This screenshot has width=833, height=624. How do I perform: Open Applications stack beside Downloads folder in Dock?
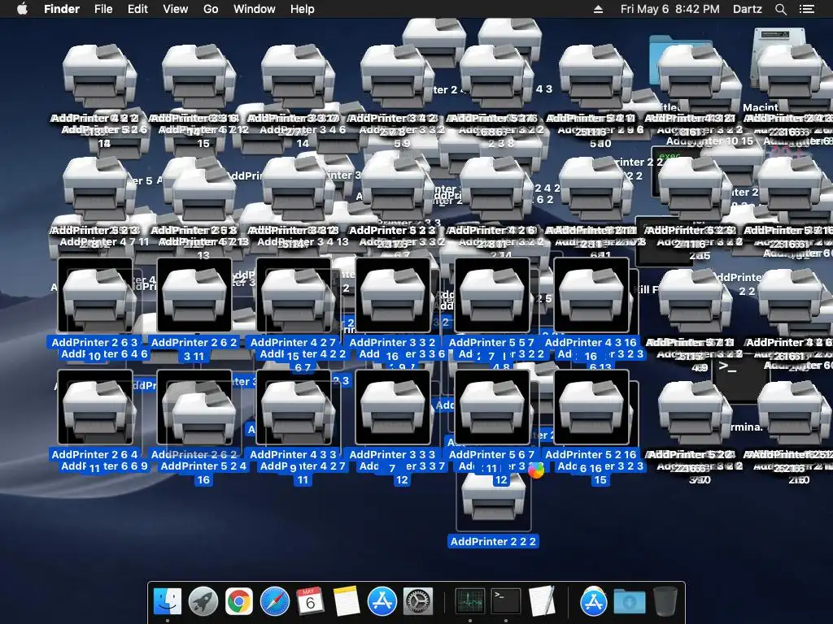pyautogui.click(x=593, y=601)
